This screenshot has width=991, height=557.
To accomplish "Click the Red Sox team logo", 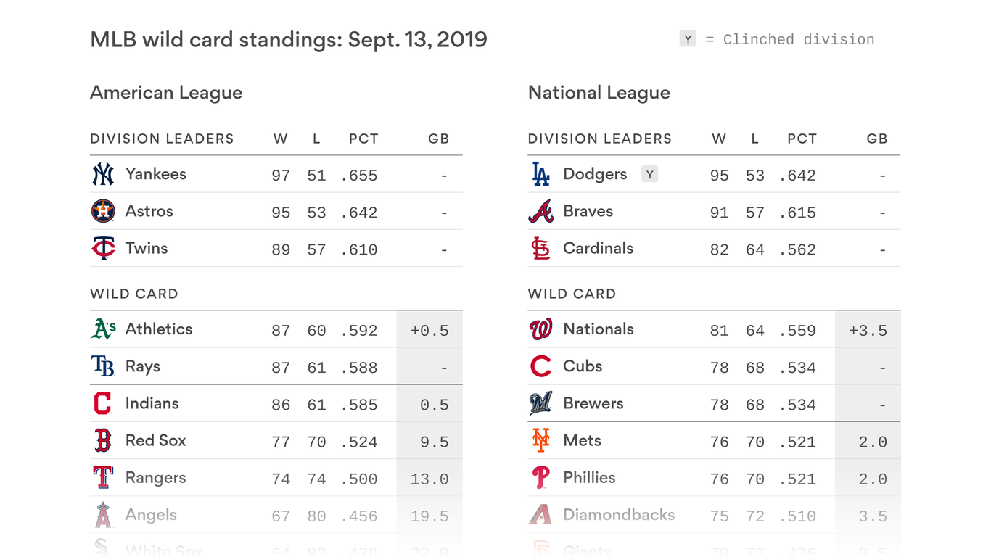I will [x=103, y=440].
